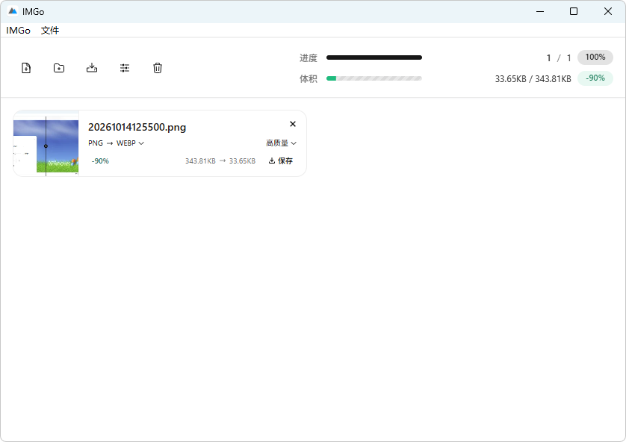Click the 20261014125500.png thumbnail preview

click(46, 143)
